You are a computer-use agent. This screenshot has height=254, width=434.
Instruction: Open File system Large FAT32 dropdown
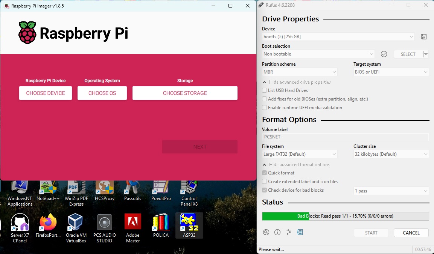click(300, 154)
